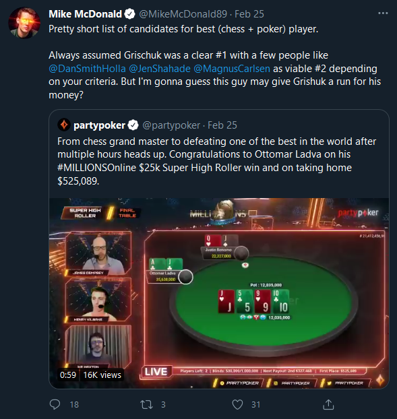Screen dimensions: 397x419
Task: Click the #MILLIONSOnline hashtag text
Action: click(x=97, y=168)
